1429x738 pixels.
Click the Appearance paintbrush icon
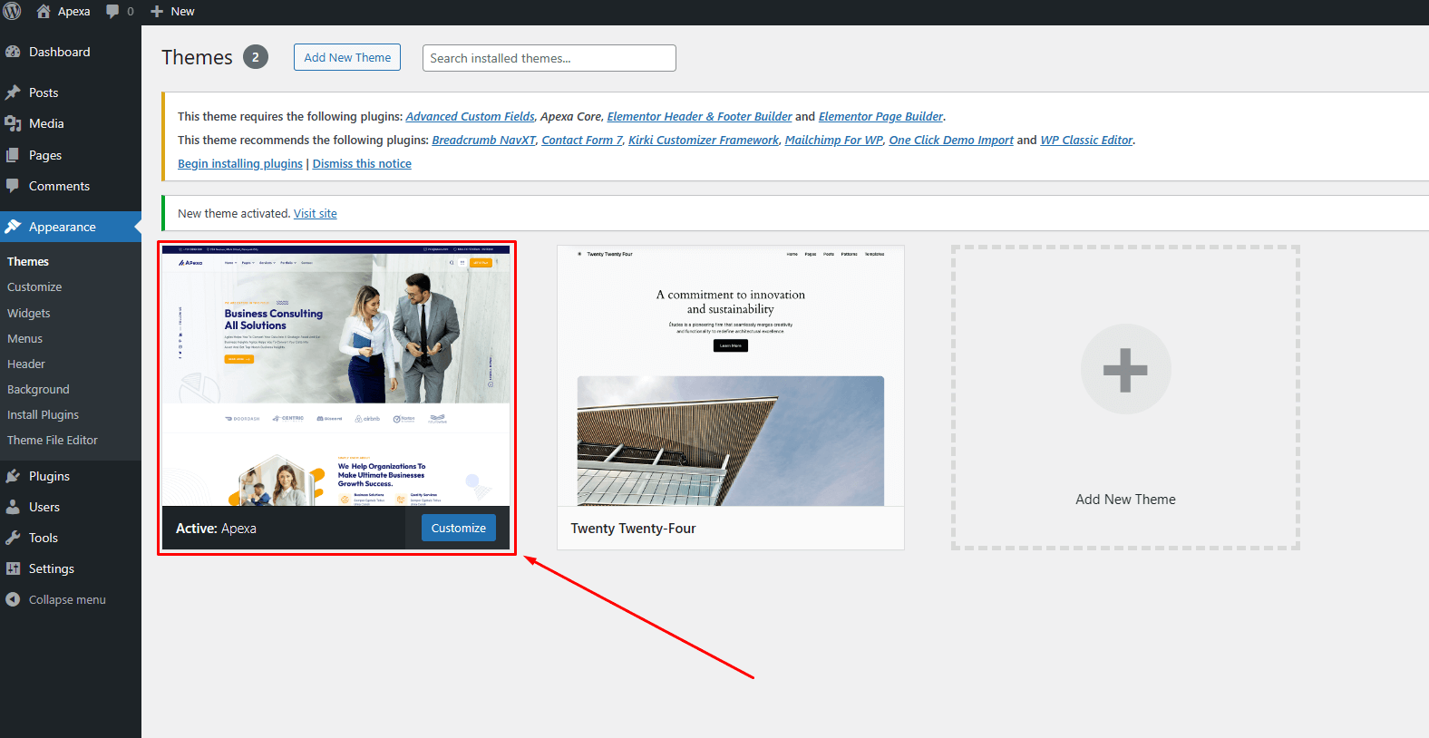(13, 227)
